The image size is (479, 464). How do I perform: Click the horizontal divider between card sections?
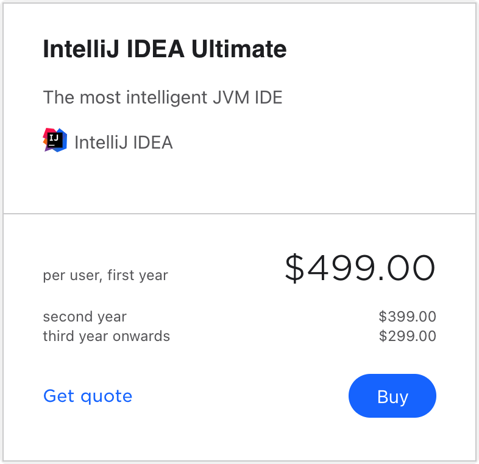pyautogui.click(x=239, y=214)
